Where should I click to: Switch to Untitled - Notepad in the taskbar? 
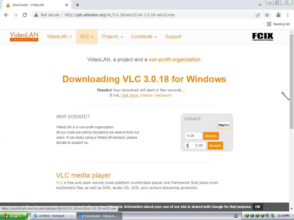pyautogui.click(x=53, y=216)
